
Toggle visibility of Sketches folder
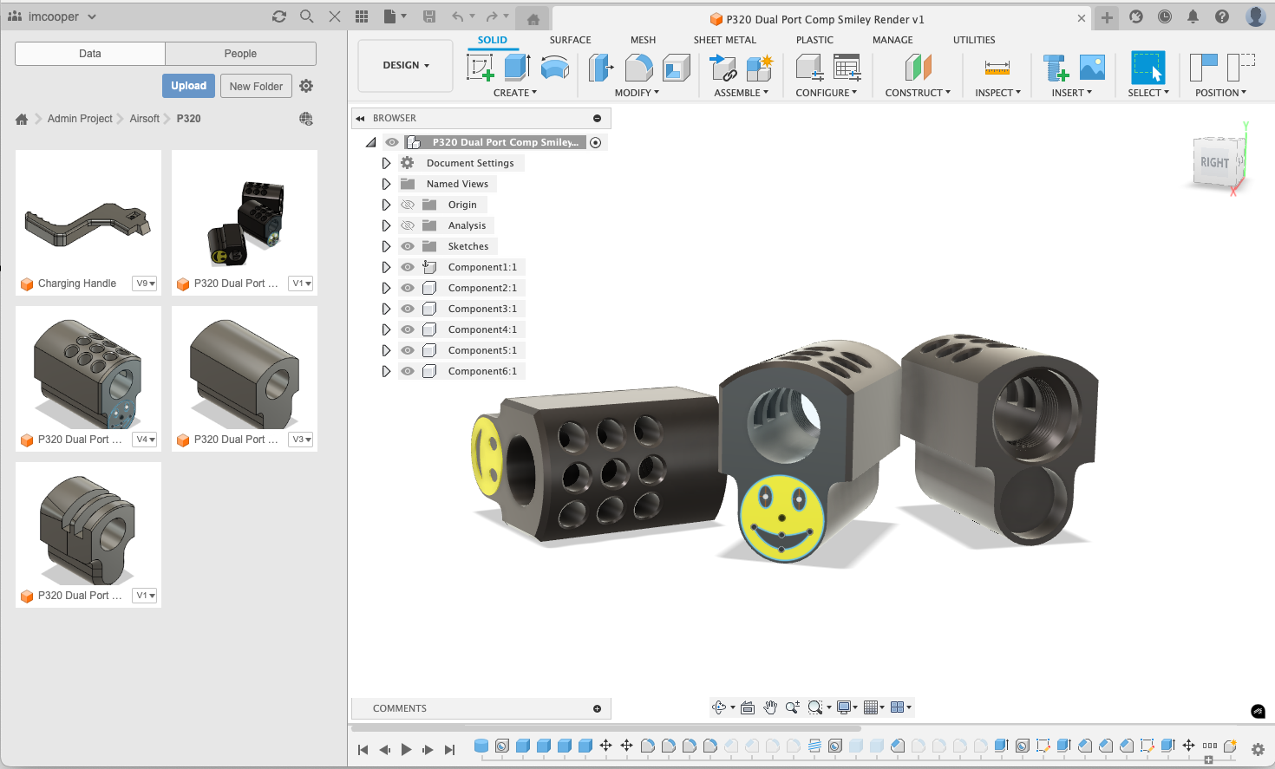pyautogui.click(x=408, y=246)
